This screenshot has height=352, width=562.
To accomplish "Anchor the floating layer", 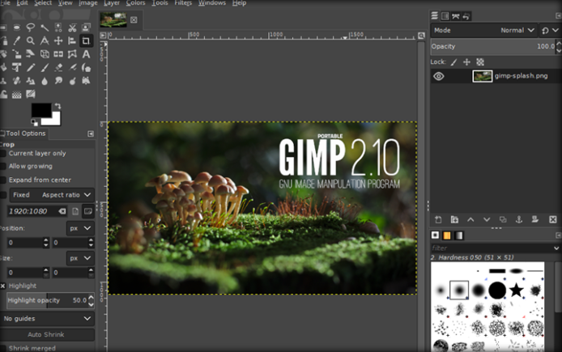I will pyautogui.click(x=518, y=219).
